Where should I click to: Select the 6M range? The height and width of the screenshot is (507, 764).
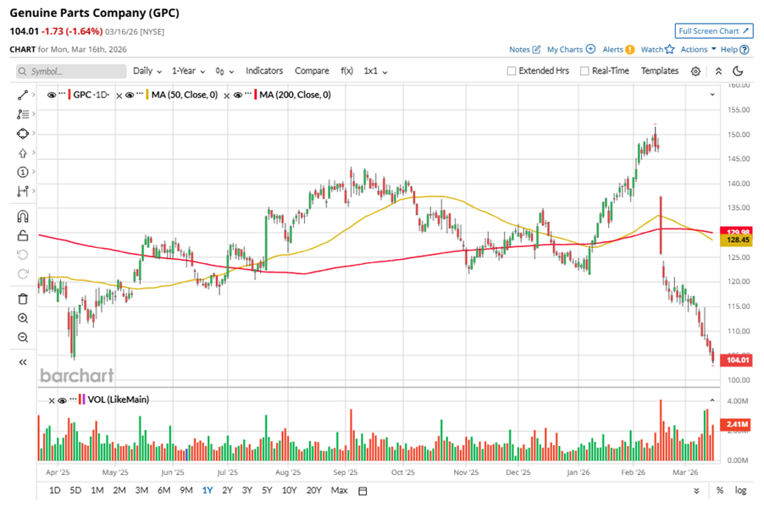[x=163, y=490]
